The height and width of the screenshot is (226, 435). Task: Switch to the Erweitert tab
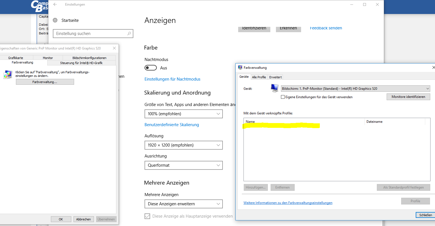(x=275, y=77)
